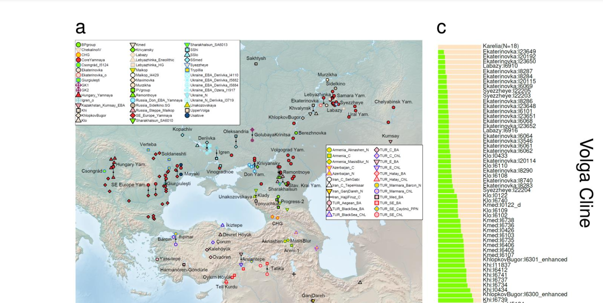Select the CHG entry in the map legend box

click(x=84, y=55)
